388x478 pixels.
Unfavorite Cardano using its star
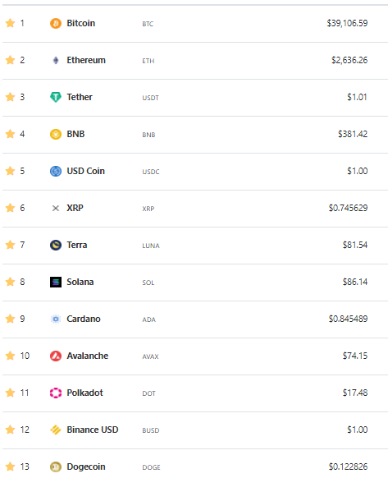click(x=10, y=319)
